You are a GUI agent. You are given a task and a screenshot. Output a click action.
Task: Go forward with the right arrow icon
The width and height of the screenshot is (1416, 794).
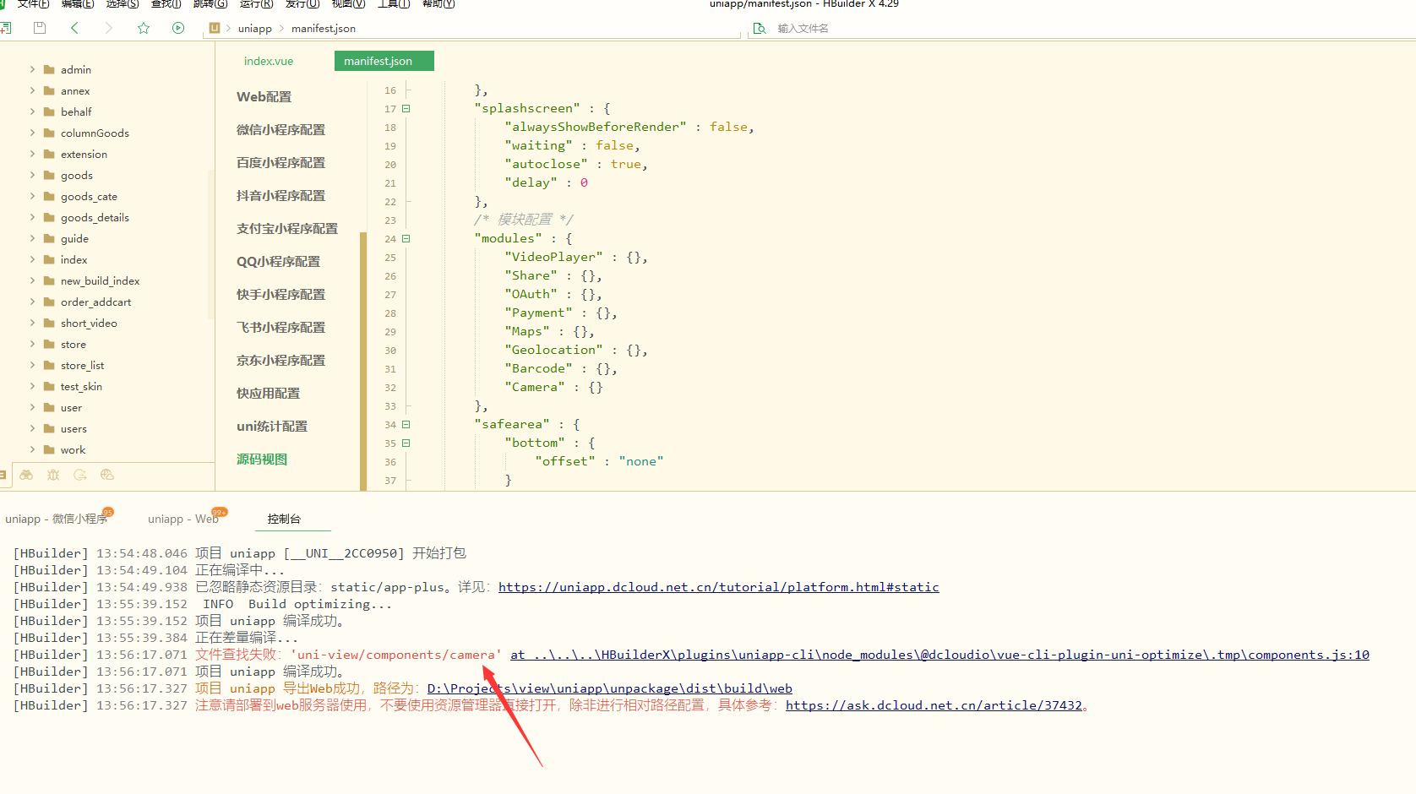108,28
